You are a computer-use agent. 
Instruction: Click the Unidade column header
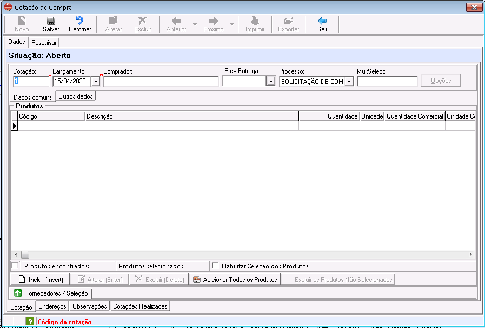[x=372, y=116]
